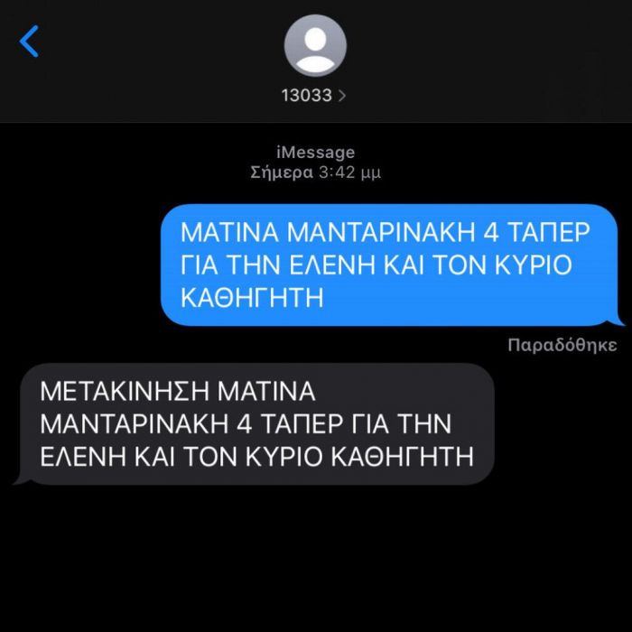Tap the Σήμερα 3:42 μμ timestamp
This screenshot has height=632, width=632.
pos(316,172)
